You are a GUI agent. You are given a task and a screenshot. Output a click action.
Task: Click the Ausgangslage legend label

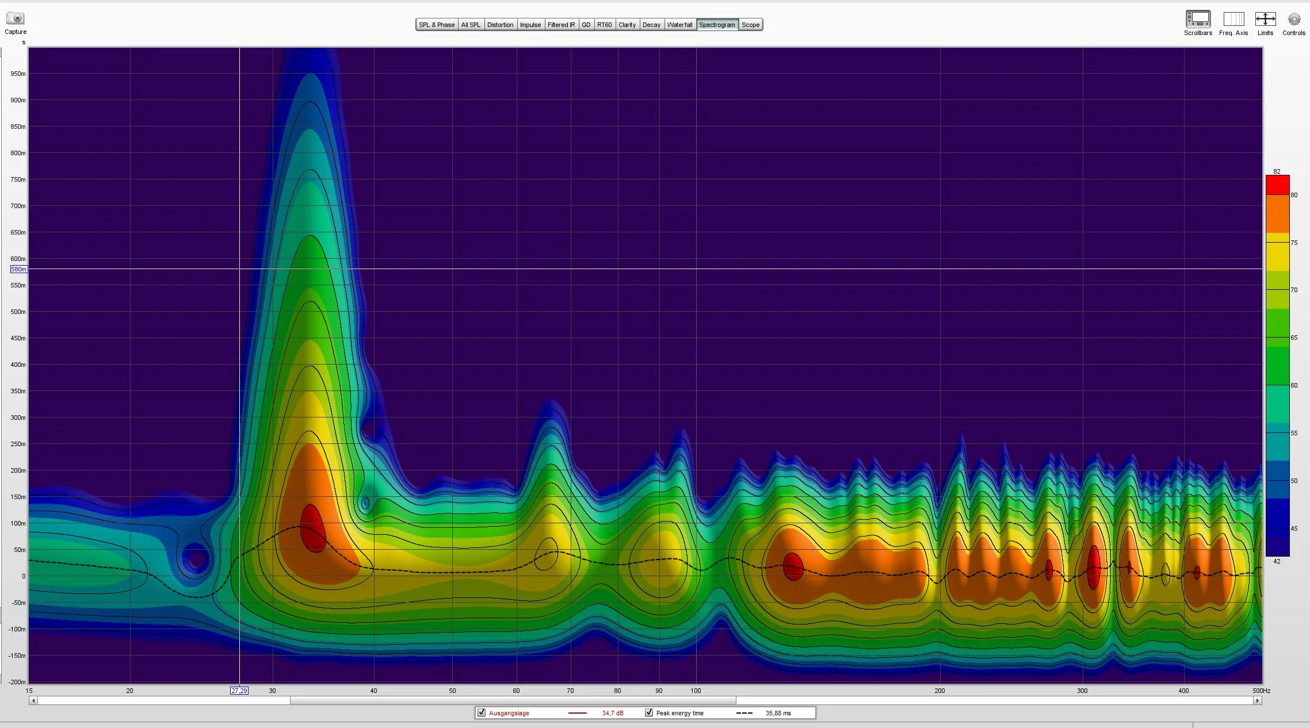tap(509, 713)
